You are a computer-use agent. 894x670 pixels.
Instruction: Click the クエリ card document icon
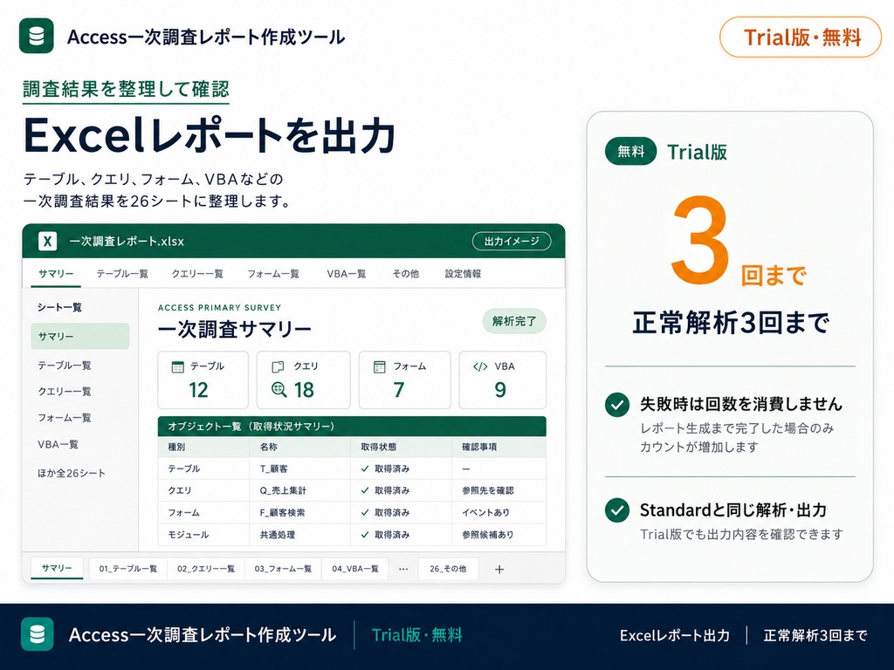(x=279, y=367)
